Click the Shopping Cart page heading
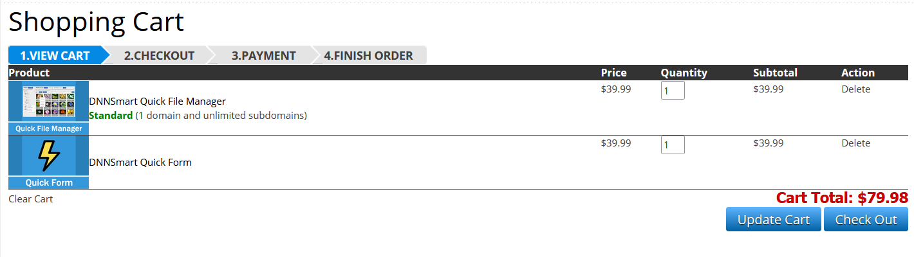914x257 pixels. (x=97, y=22)
